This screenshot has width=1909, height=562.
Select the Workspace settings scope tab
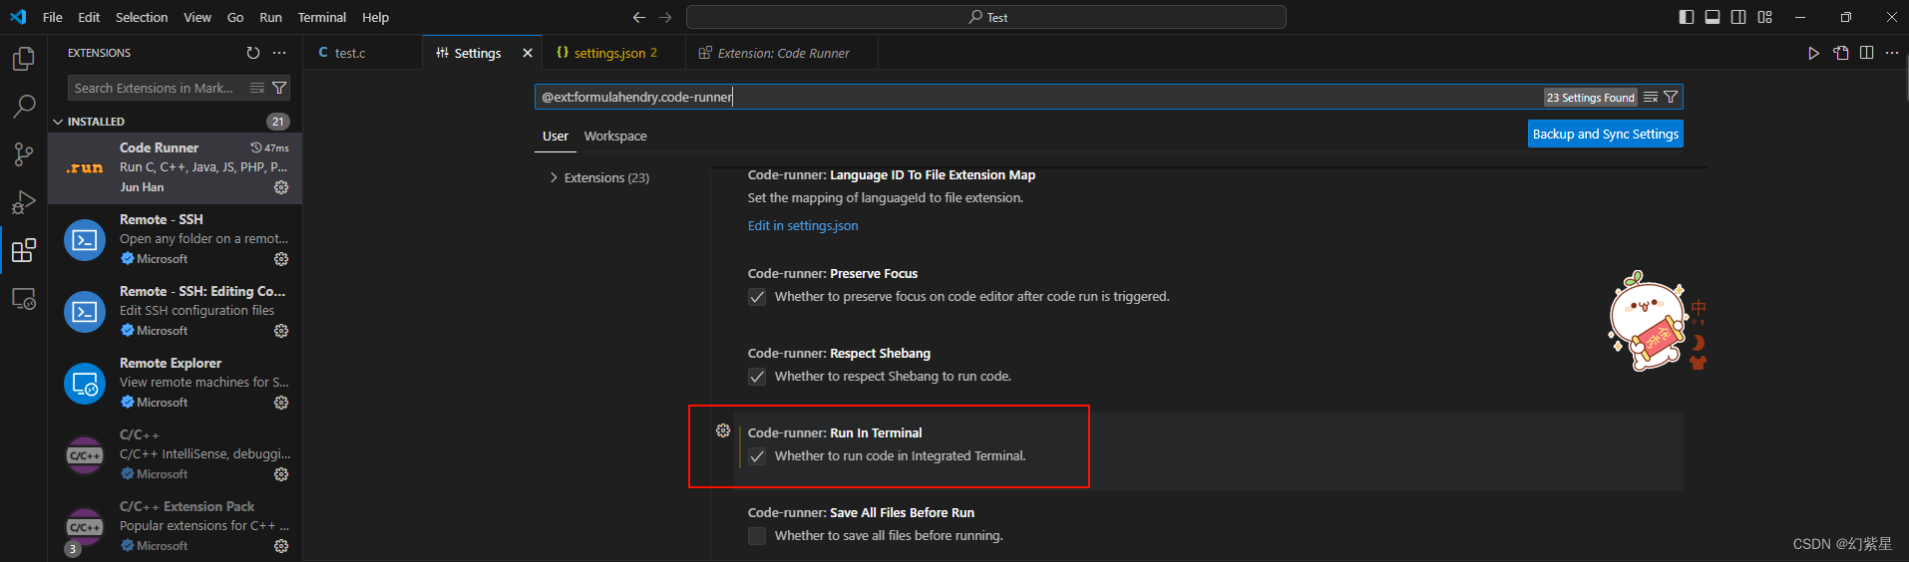click(x=615, y=137)
